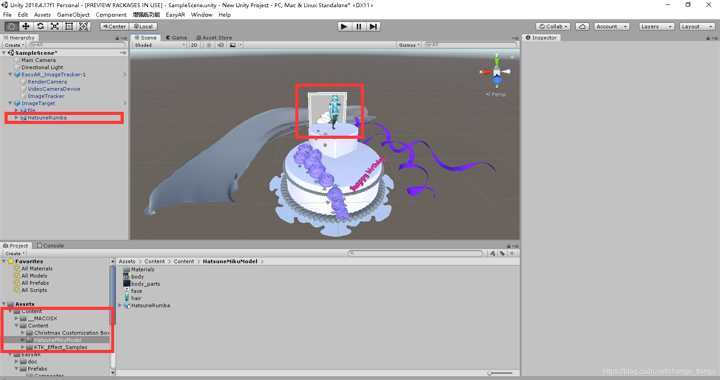Image resolution: width=720 pixels, height=380 pixels.
Task: Start Play mode
Action: [344, 27]
